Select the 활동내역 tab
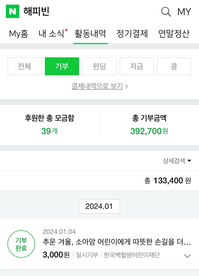 (90, 34)
